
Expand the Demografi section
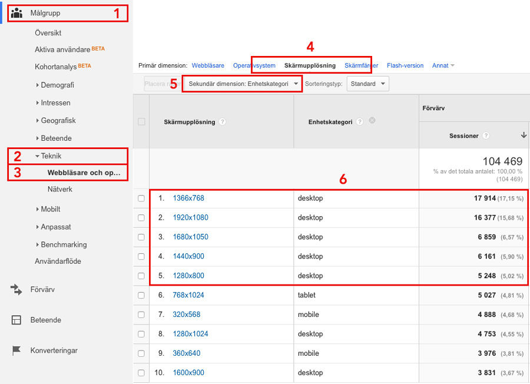(x=55, y=85)
